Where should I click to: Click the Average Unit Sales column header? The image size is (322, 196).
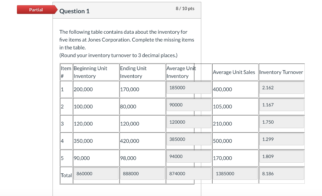click(234, 72)
